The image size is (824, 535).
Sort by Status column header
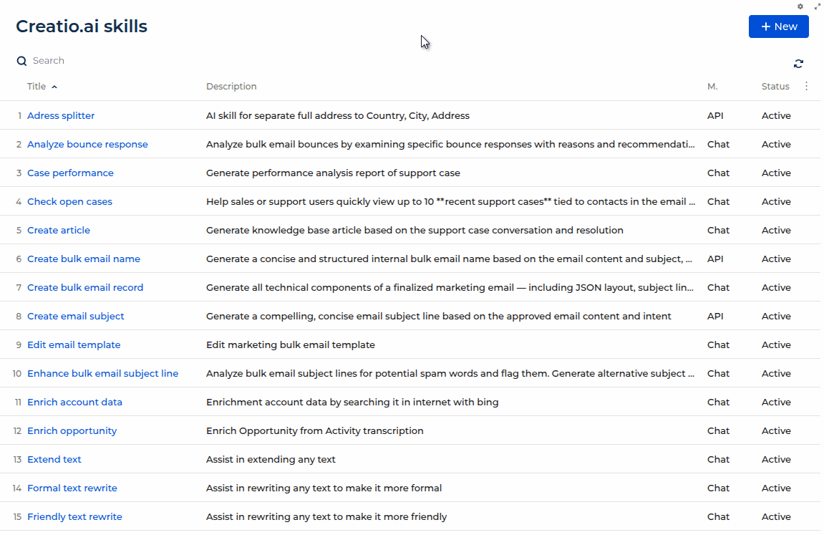(x=775, y=87)
